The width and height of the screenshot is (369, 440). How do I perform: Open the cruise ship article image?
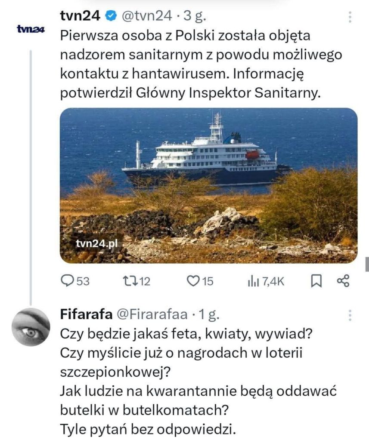point(209,185)
